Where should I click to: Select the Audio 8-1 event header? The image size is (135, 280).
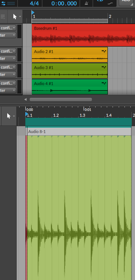[79, 132]
